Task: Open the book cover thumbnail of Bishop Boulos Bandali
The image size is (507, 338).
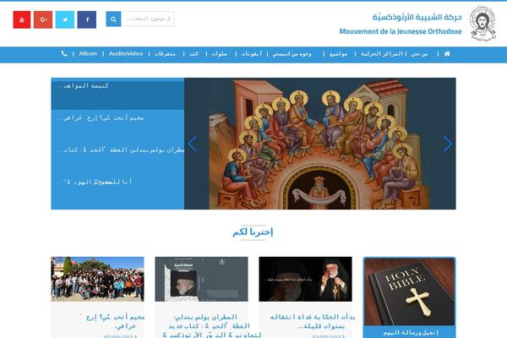Action: click(x=201, y=279)
